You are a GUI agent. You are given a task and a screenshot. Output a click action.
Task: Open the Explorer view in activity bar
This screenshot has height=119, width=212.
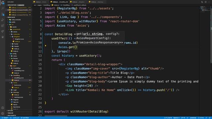(3, 3)
